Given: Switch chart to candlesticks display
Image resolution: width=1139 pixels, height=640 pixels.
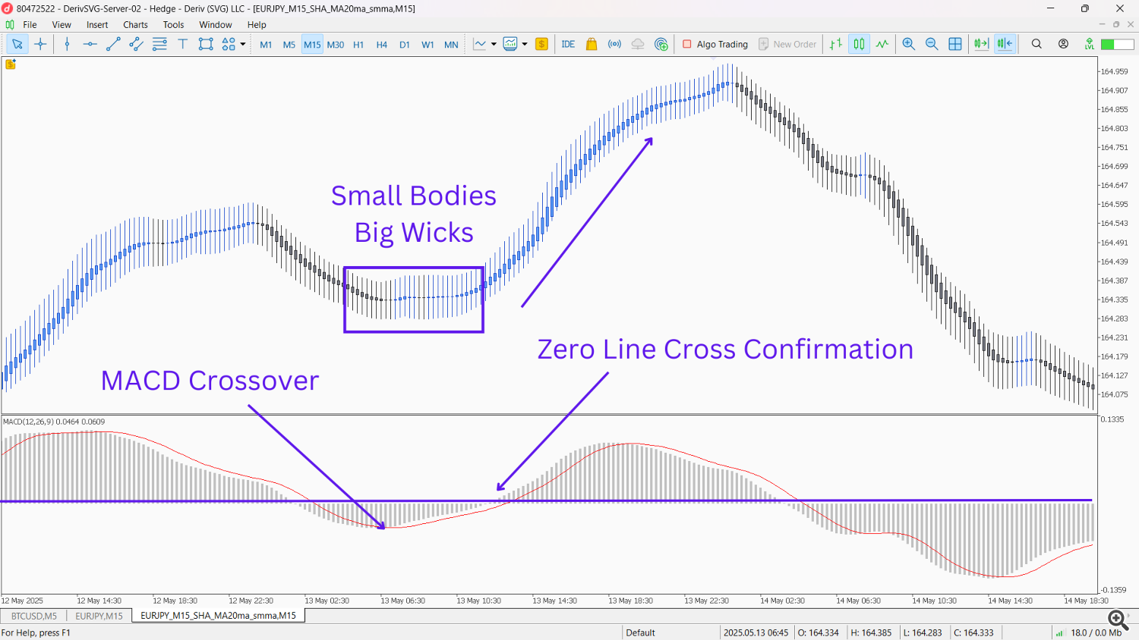Looking at the screenshot, I should pyautogui.click(x=859, y=44).
